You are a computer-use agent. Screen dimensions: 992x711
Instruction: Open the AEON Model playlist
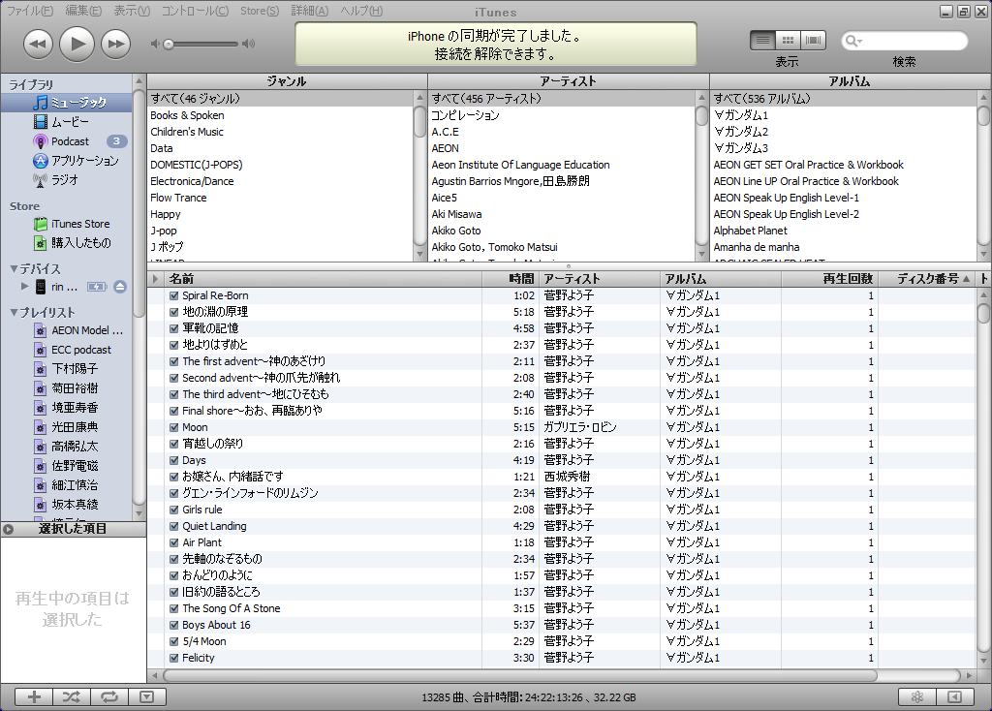[67, 330]
